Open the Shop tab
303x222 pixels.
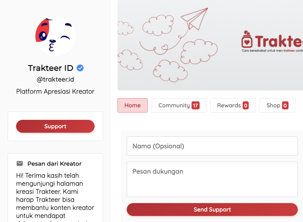pos(277,105)
